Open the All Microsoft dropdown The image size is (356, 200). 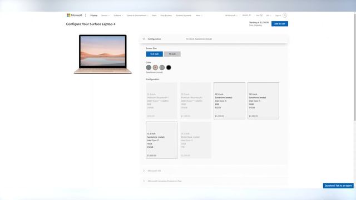pos(231,16)
